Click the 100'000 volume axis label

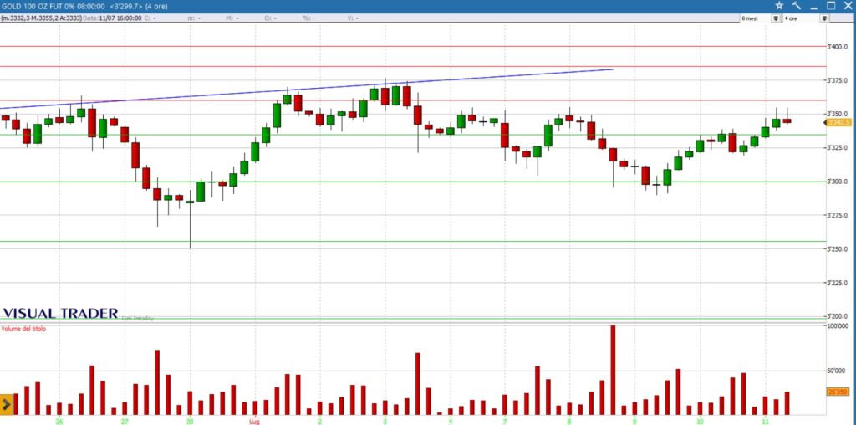838,326
